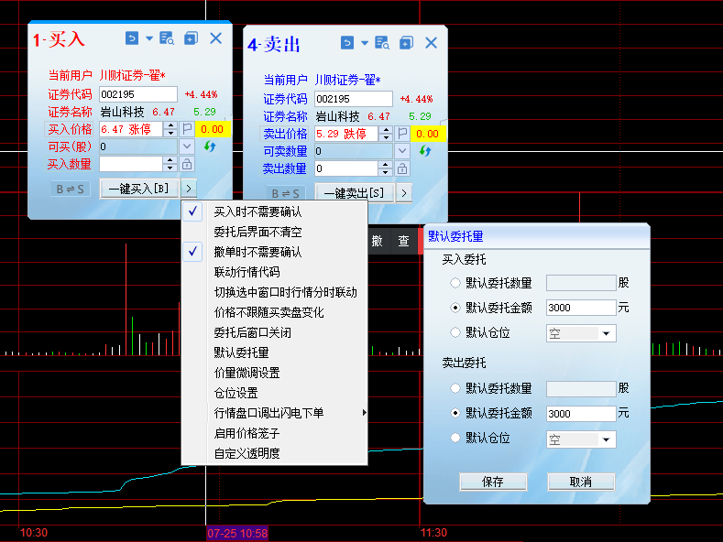Select 仓位设置 menu item

click(x=275, y=393)
